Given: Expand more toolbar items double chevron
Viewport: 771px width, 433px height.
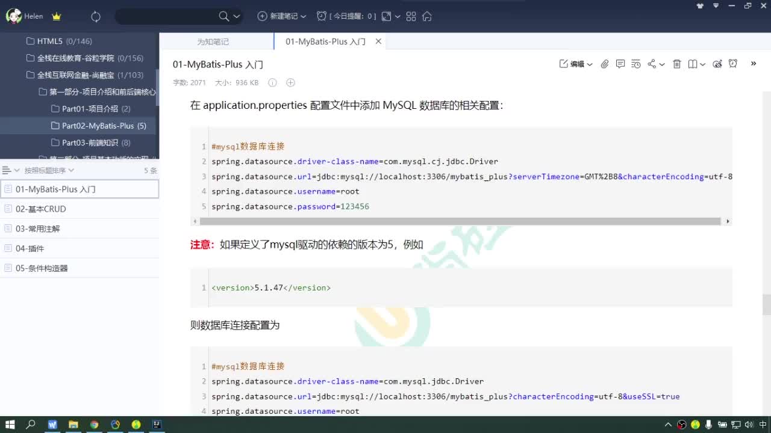Looking at the screenshot, I should tap(754, 63).
